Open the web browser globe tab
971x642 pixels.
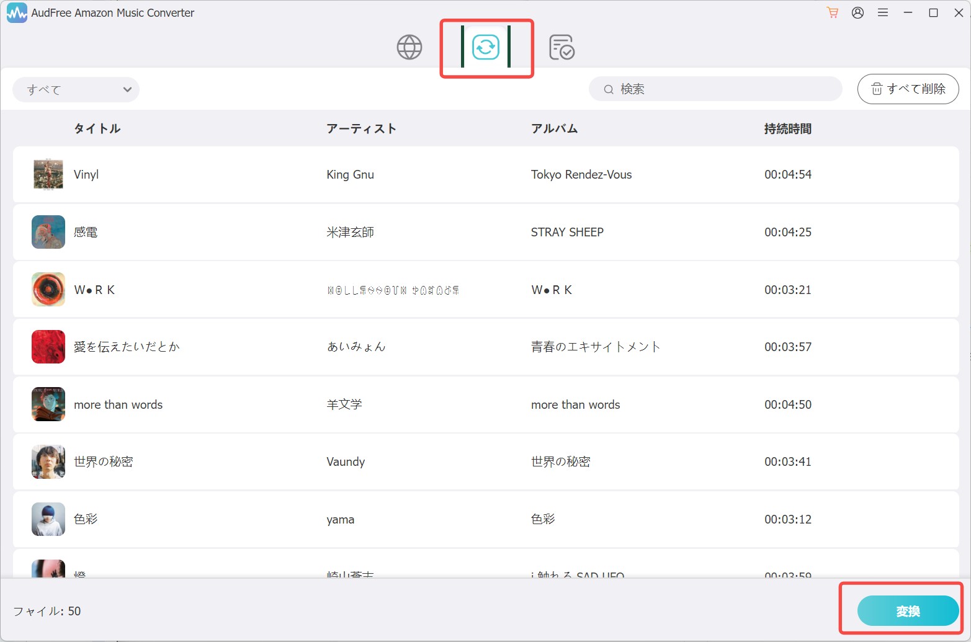[409, 47]
